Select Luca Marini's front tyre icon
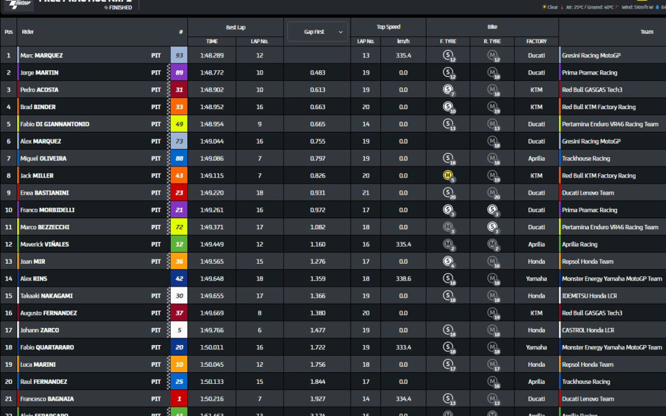666x416 pixels. (x=448, y=365)
